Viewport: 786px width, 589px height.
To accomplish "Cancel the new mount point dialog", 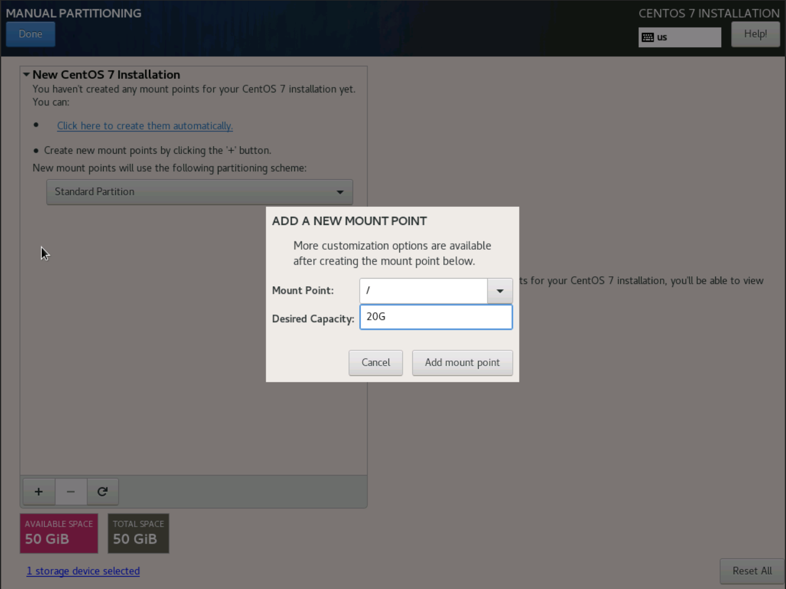I will coord(376,363).
